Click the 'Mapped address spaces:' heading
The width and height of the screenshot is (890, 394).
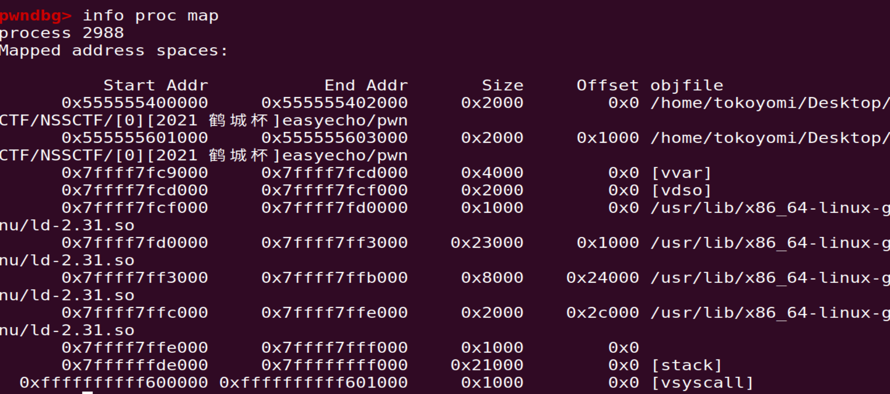tap(114, 51)
